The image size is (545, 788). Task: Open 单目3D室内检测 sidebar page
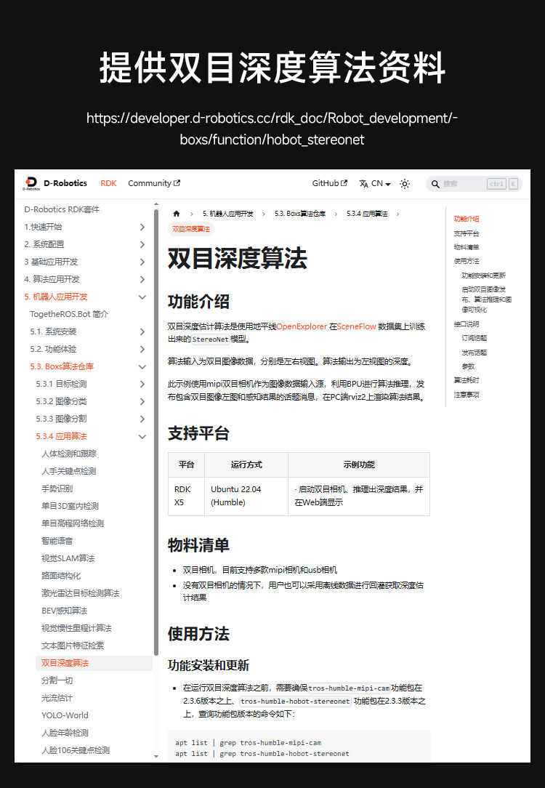tap(70, 506)
